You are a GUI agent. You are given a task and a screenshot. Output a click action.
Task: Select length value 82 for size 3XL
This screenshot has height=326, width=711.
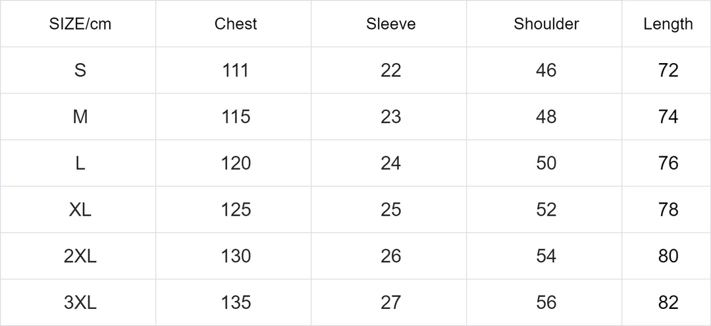tap(668, 303)
